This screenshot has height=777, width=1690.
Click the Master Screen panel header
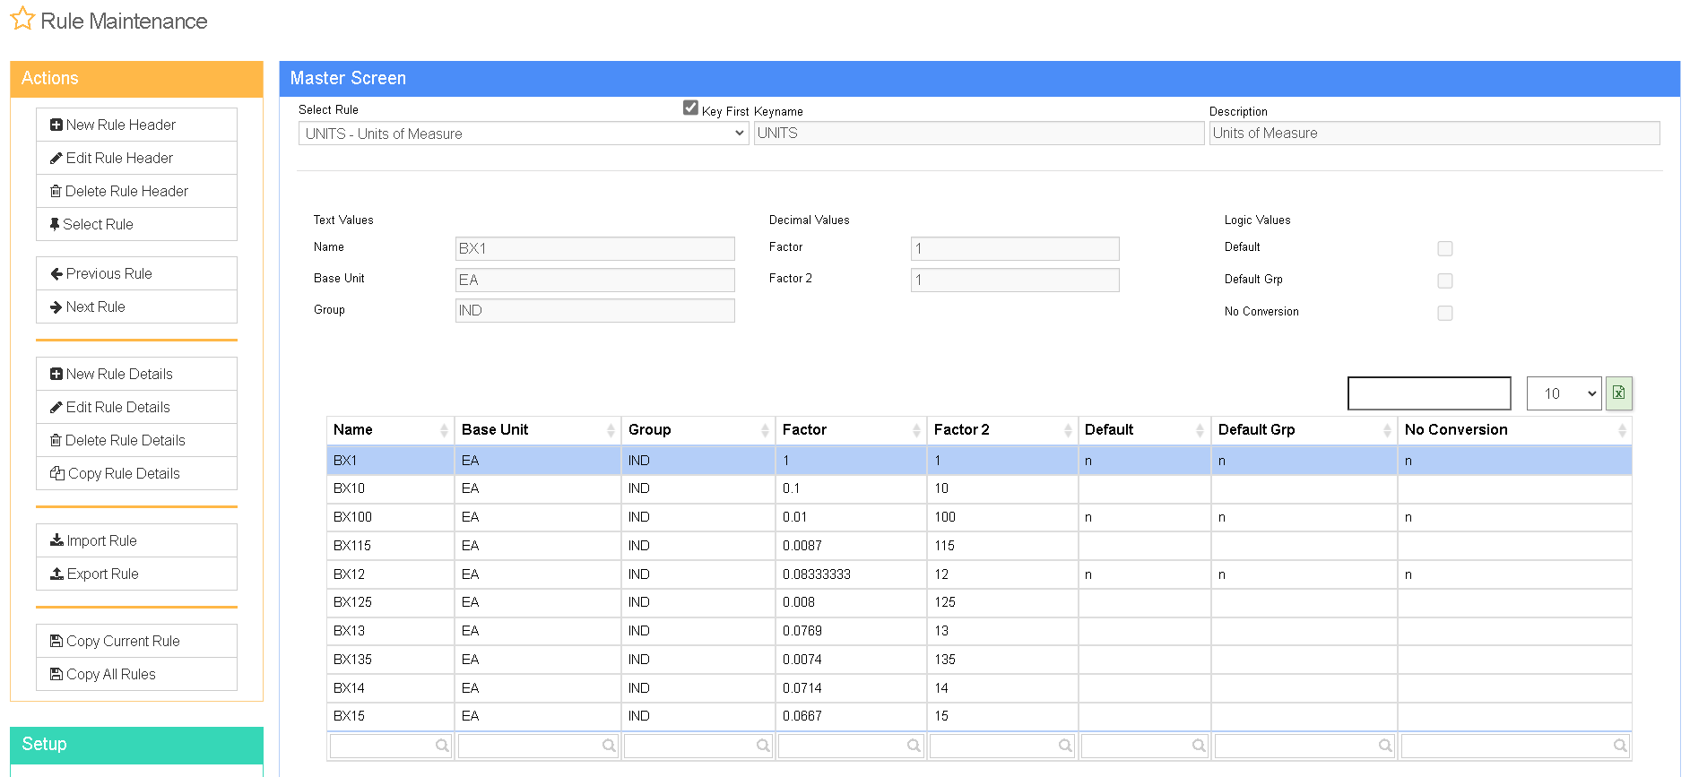pos(979,79)
